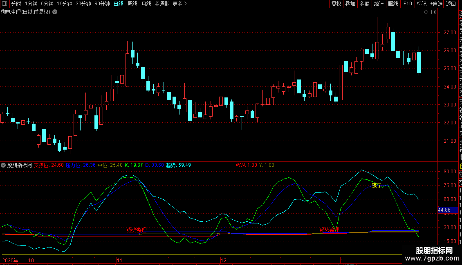This screenshot has width=462, height=265.
Task: Switch to 周线 weekly period
Action: click(132, 4)
